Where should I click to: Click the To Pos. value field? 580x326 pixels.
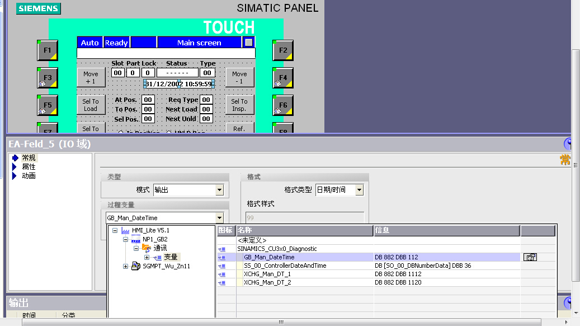(148, 109)
